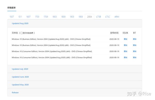
Task: Click the 文件名 column header
Action: tap(15, 33)
